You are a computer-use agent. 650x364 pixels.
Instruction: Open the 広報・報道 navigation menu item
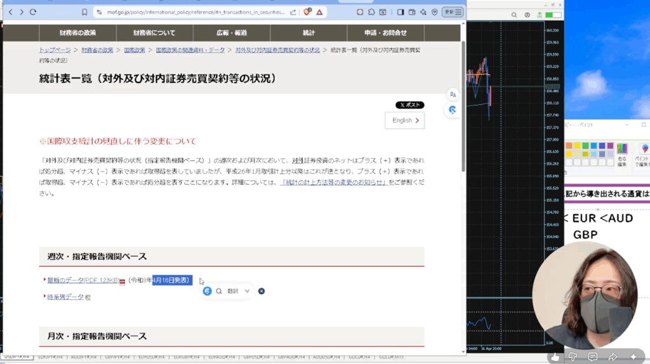(232, 32)
